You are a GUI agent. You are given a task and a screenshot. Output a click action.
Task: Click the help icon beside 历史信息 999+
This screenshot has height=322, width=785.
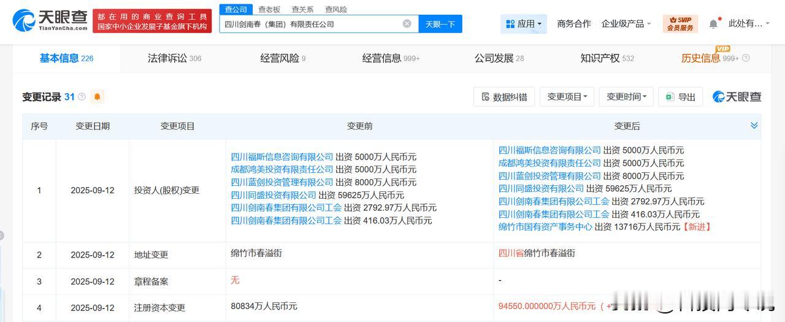tap(746, 58)
